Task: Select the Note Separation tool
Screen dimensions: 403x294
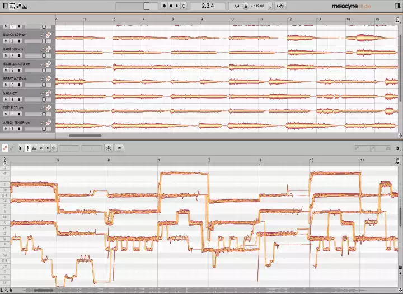Action: (54, 148)
